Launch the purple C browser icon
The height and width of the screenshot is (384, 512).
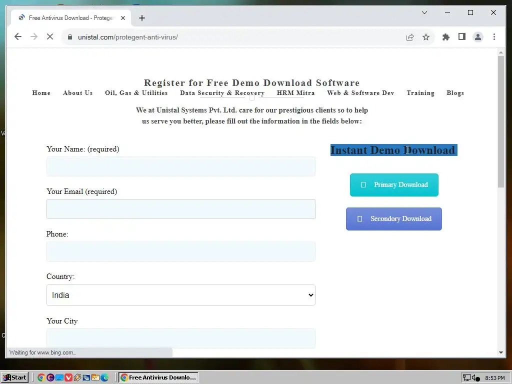click(50, 377)
